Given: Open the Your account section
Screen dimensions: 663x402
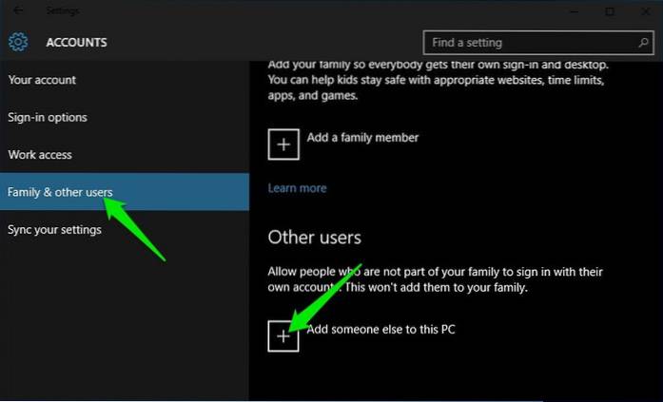Looking at the screenshot, I should click(42, 80).
